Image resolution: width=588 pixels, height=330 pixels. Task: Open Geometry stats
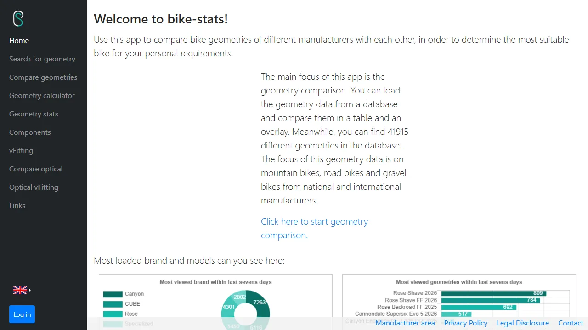34,114
